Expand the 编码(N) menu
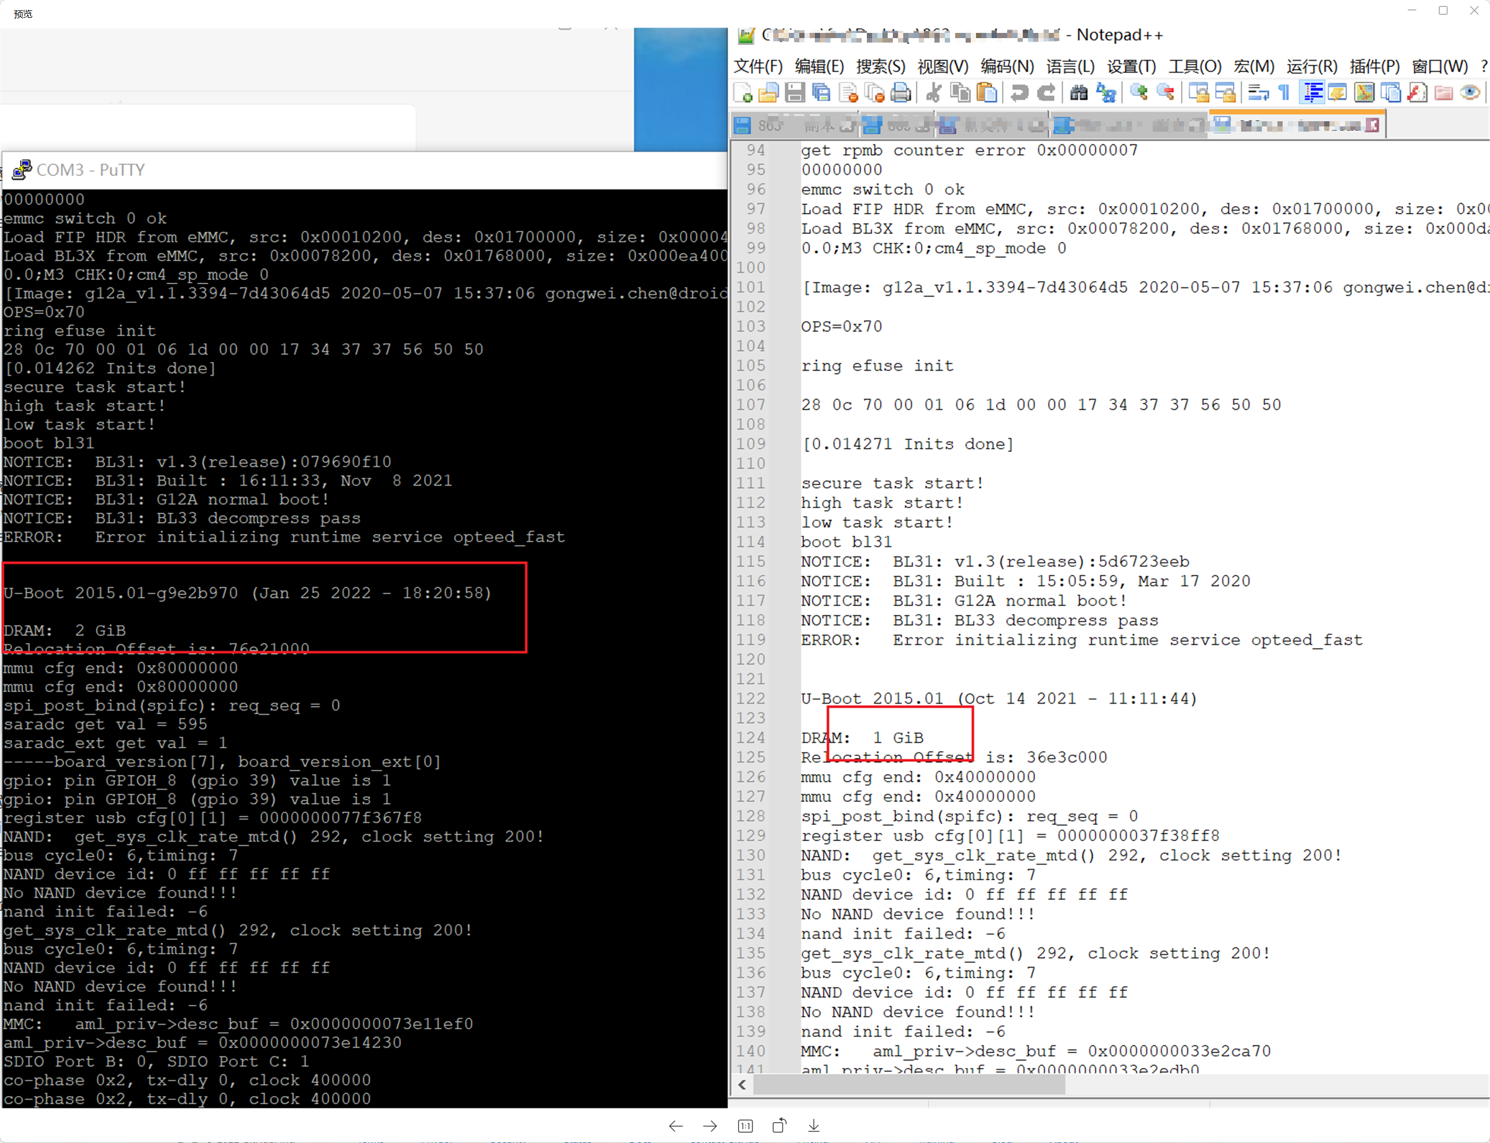The image size is (1490, 1143). tap(1007, 67)
